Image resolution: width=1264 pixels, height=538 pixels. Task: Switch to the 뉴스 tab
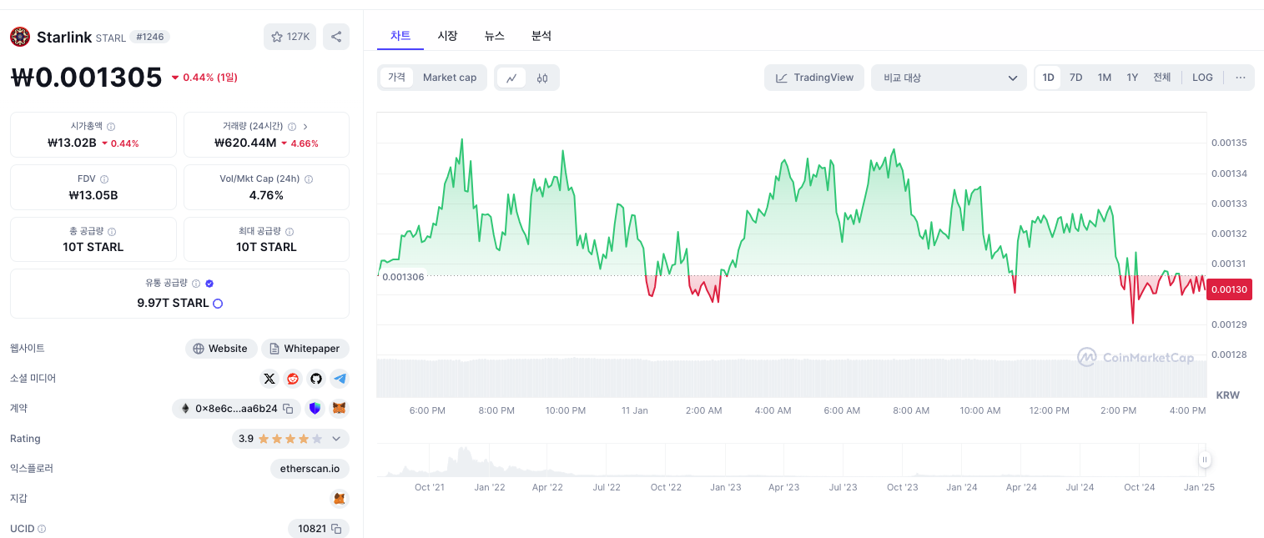point(494,36)
